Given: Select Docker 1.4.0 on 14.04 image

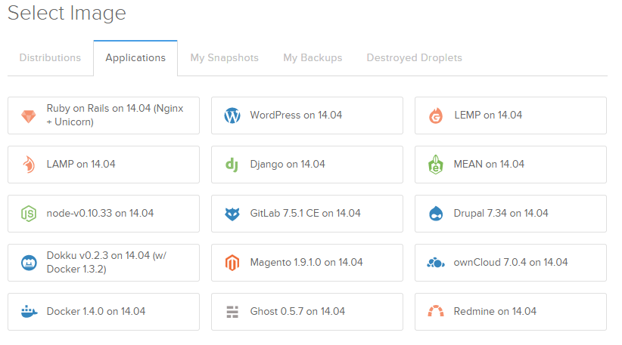Looking at the screenshot, I should click(104, 312).
